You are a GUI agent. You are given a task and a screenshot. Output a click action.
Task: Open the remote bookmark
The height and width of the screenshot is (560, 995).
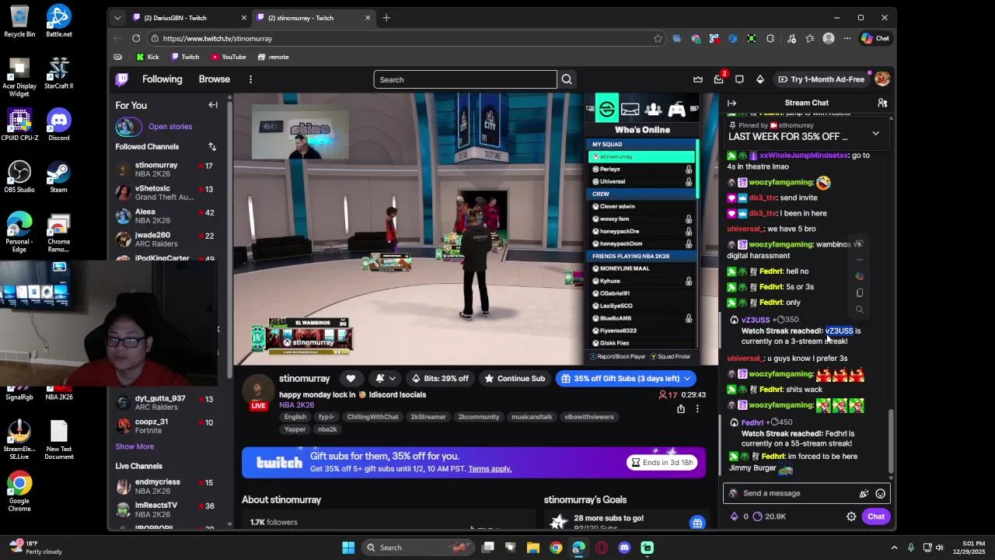274,57
